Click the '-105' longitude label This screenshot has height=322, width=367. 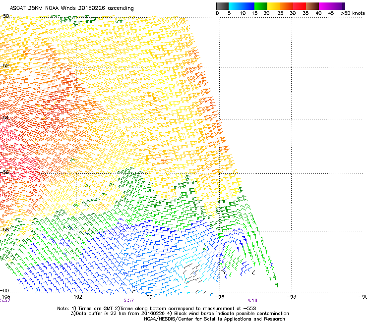[5, 297]
